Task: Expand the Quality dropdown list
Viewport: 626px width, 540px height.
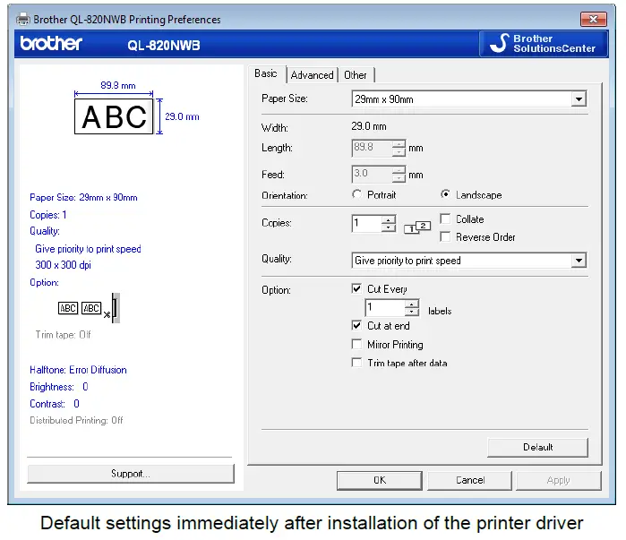Action: point(579,261)
